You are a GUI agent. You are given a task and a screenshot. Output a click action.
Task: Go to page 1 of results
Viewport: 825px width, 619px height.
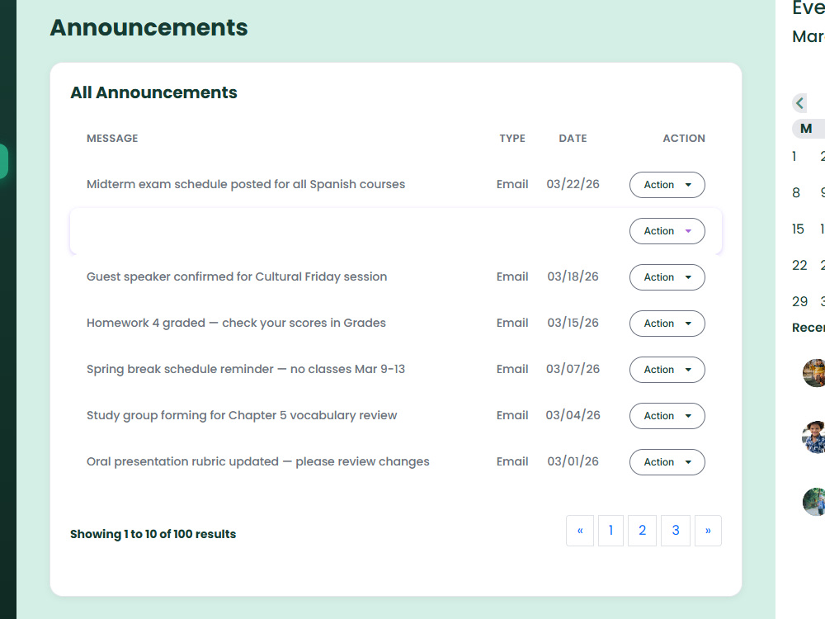click(610, 531)
